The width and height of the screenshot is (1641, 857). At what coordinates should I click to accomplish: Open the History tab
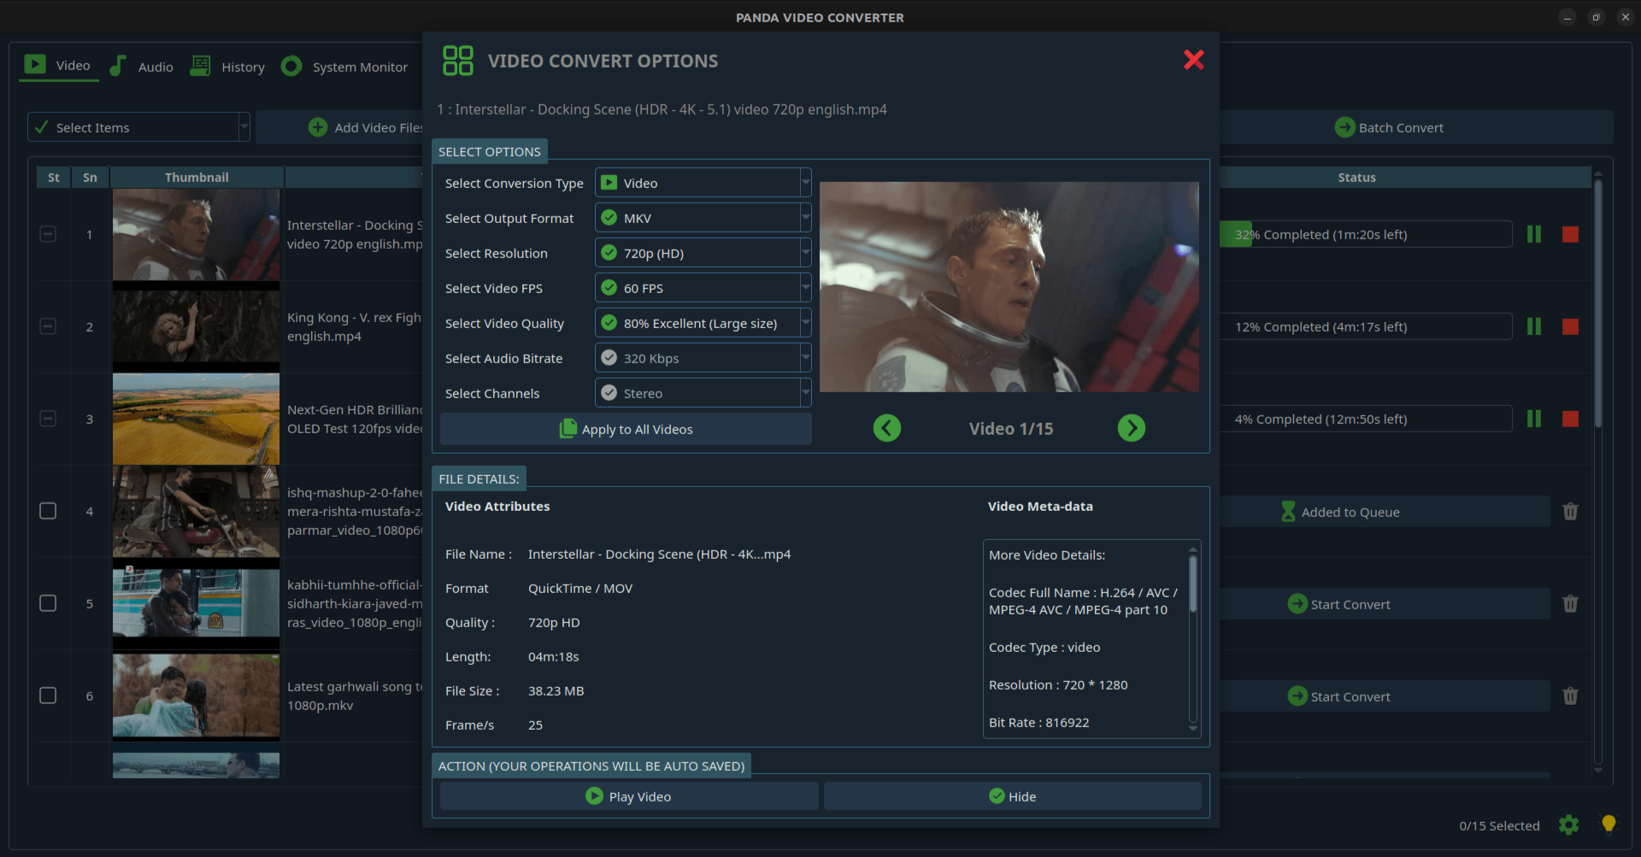pos(227,67)
